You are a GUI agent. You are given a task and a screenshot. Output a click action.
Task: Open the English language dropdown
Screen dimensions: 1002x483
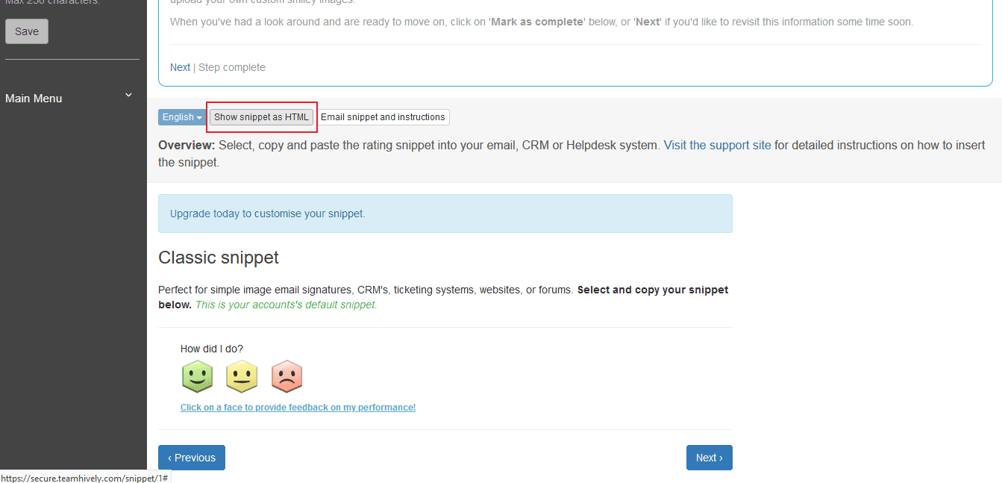pos(182,117)
